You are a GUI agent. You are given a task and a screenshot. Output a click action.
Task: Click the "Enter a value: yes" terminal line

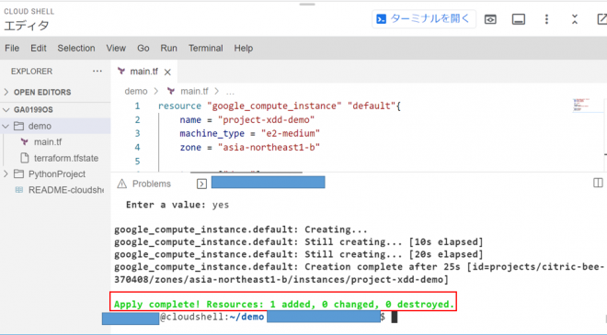pyautogui.click(x=178, y=205)
